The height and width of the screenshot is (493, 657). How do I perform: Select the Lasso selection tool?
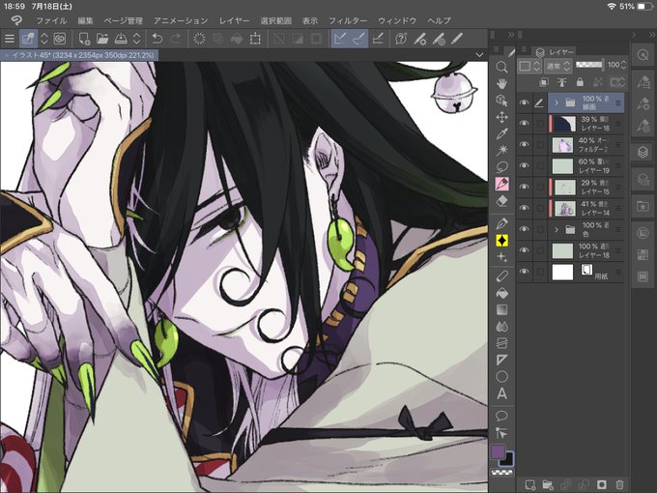pos(501,167)
